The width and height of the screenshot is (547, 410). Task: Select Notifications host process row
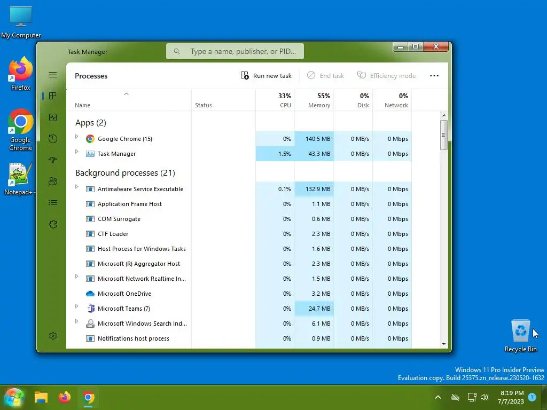click(239, 338)
